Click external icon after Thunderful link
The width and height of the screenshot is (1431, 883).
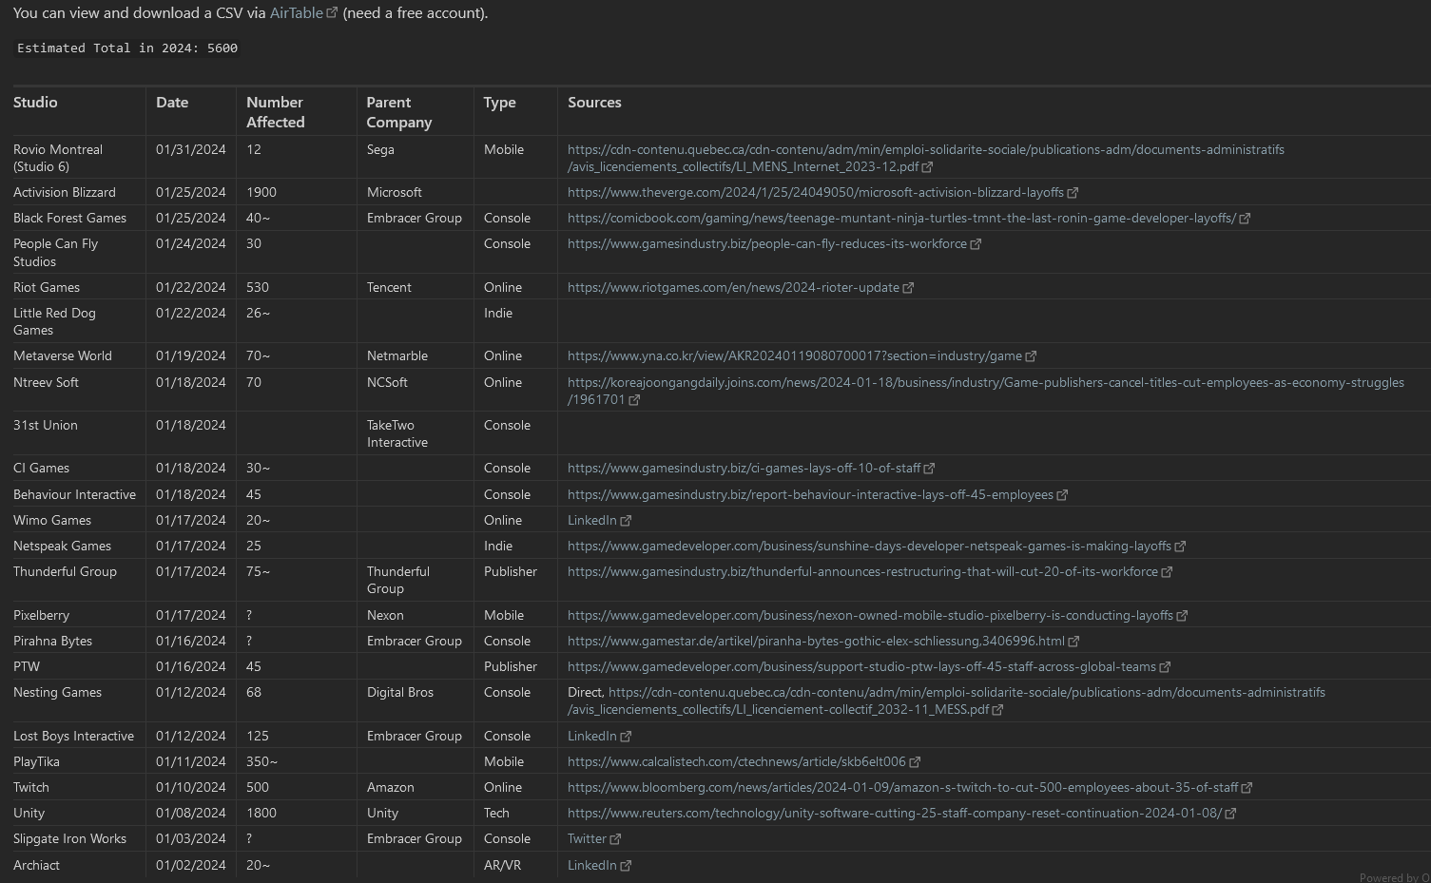coord(1167,572)
